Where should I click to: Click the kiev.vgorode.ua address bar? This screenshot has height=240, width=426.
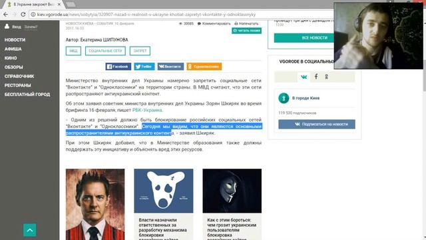182,15
